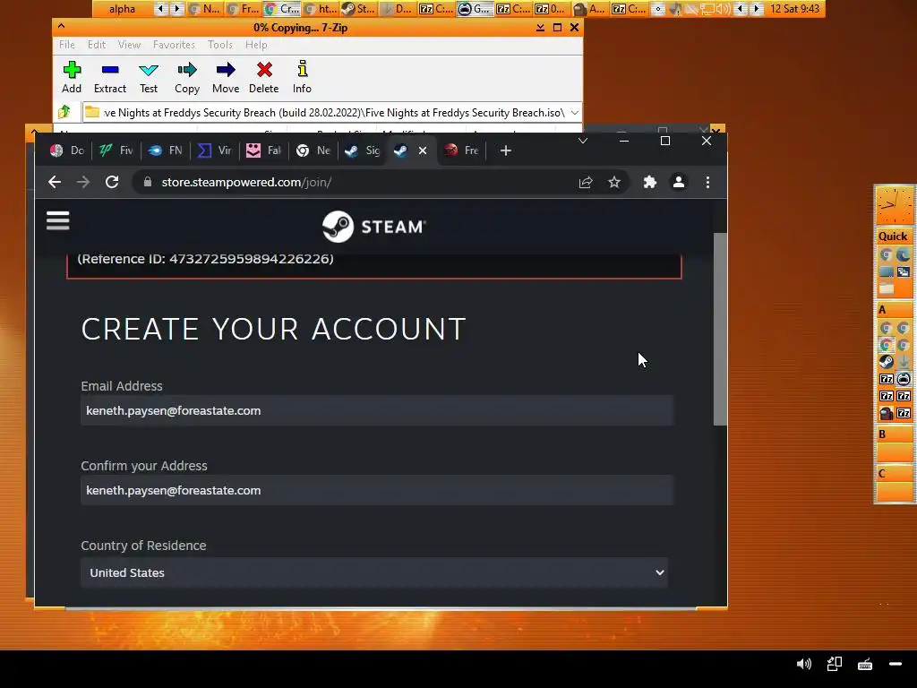Click the 'G...' taskbar entry
Viewport: 917px width, 688px height.
pyautogui.click(x=475, y=9)
